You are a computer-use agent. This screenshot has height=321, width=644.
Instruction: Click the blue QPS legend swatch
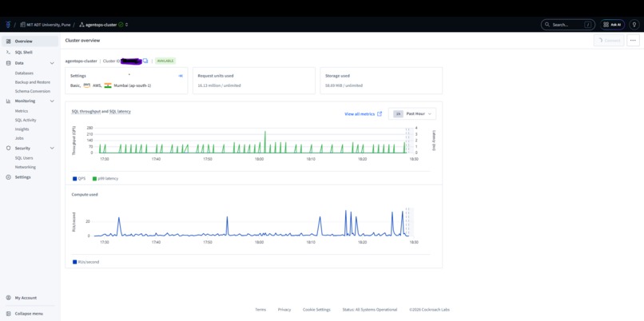tap(75, 179)
